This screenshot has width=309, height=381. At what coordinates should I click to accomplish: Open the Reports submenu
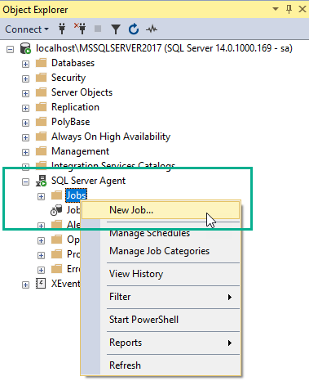161,343
